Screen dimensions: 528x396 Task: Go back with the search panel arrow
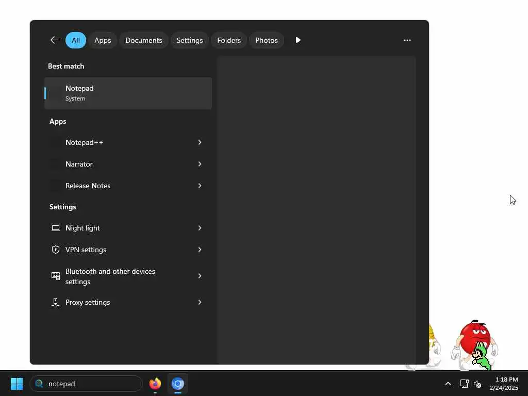[x=55, y=40]
